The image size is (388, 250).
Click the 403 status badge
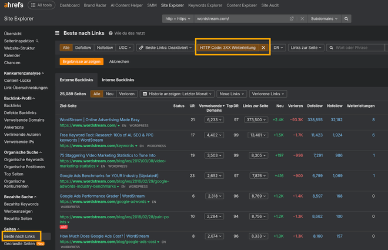pos(63,226)
